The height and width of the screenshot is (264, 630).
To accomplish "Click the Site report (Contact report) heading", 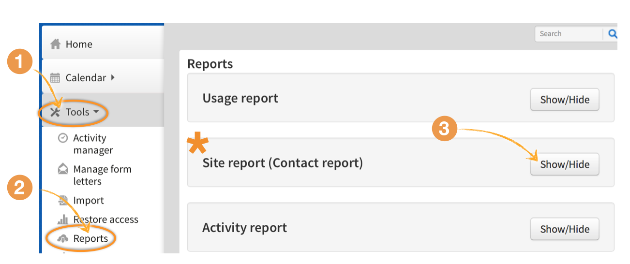I will [282, 163].
